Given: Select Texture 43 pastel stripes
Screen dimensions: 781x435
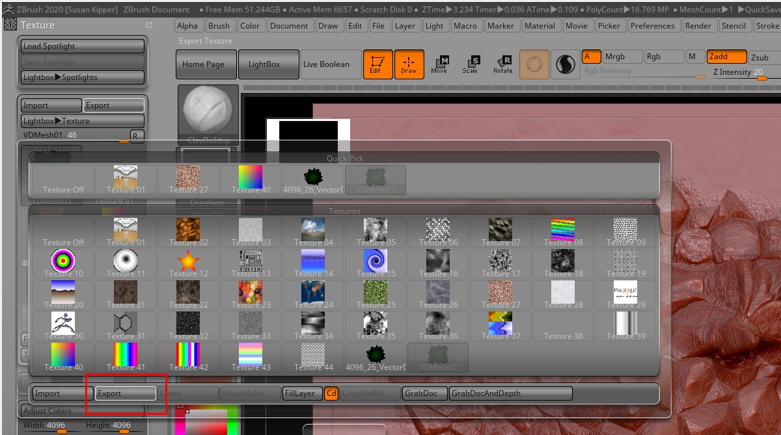Looking at the screenshot, I should point(251,357).
